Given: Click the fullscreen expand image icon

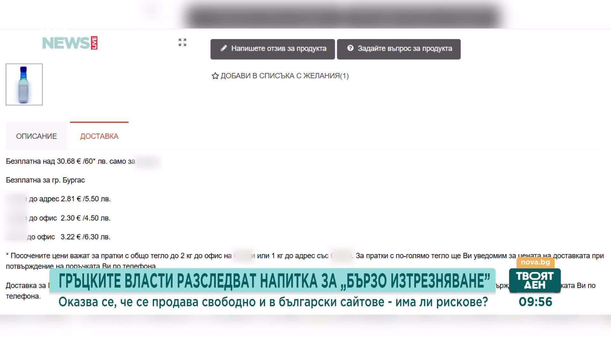Looking at the screenshot, I should [x=182, y=42].
